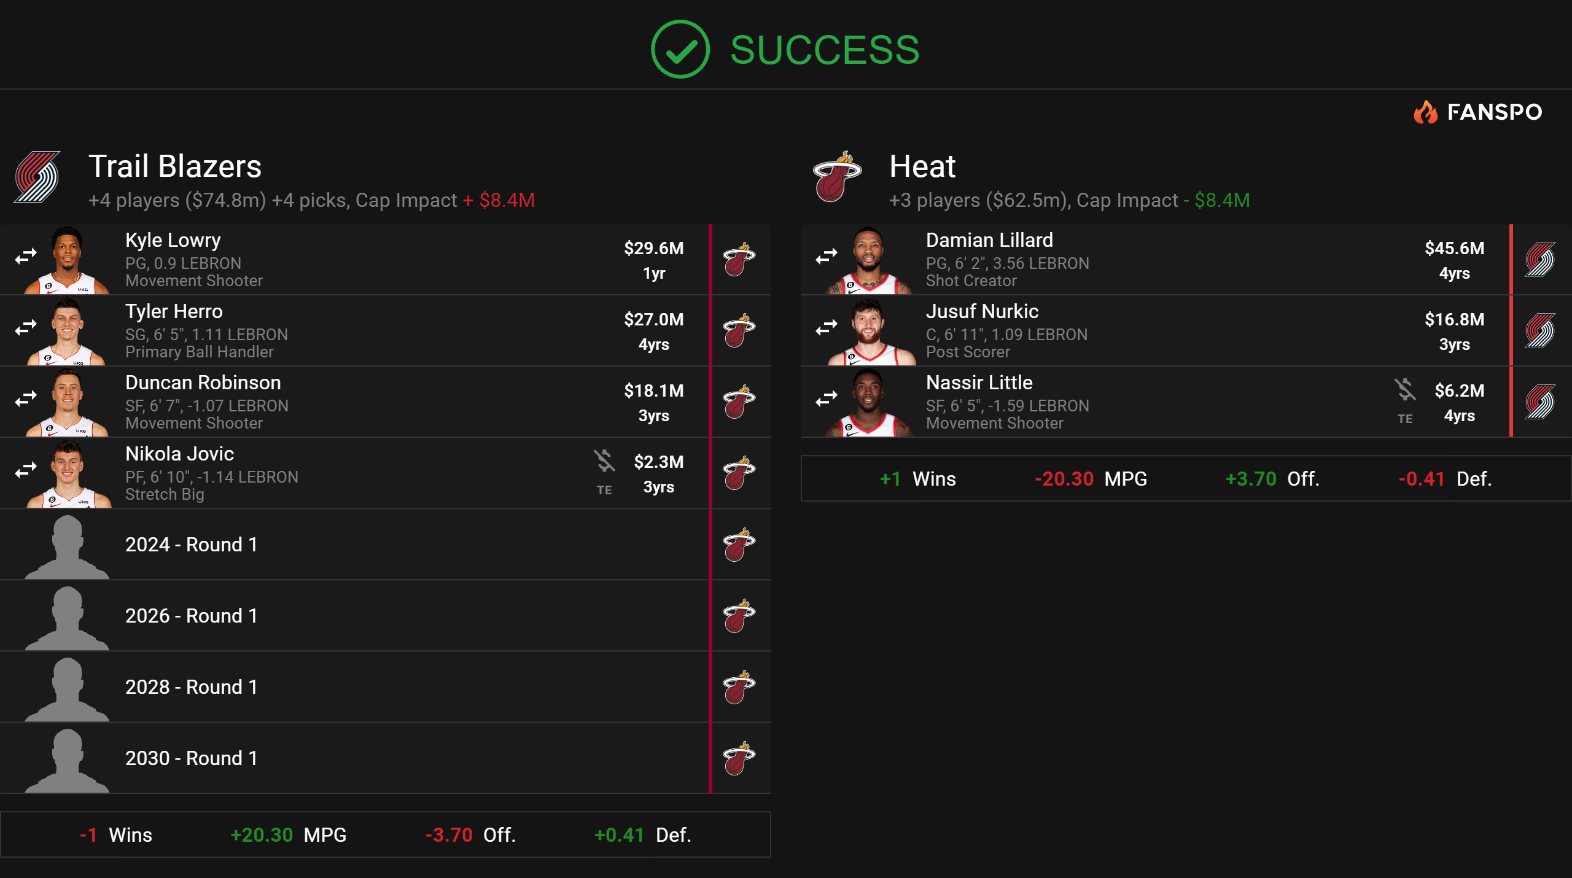Click the Fanspo flame logo
This screenshot has width=1572, height=878.
tap(1425, 112)
